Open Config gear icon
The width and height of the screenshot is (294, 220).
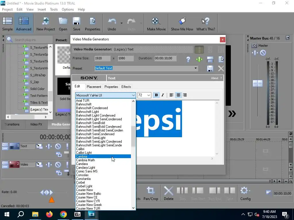pos(245,194)
